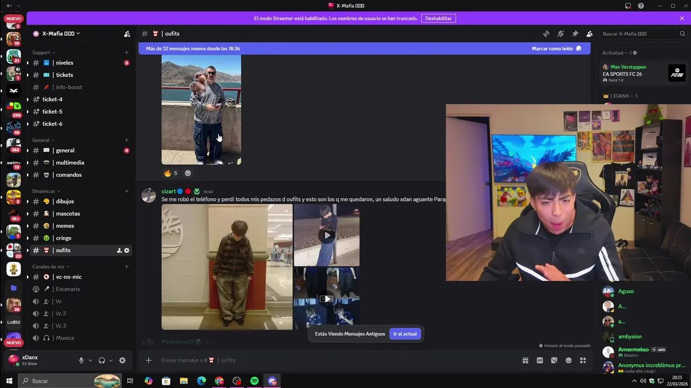Add a channel to the Support category

127,52
